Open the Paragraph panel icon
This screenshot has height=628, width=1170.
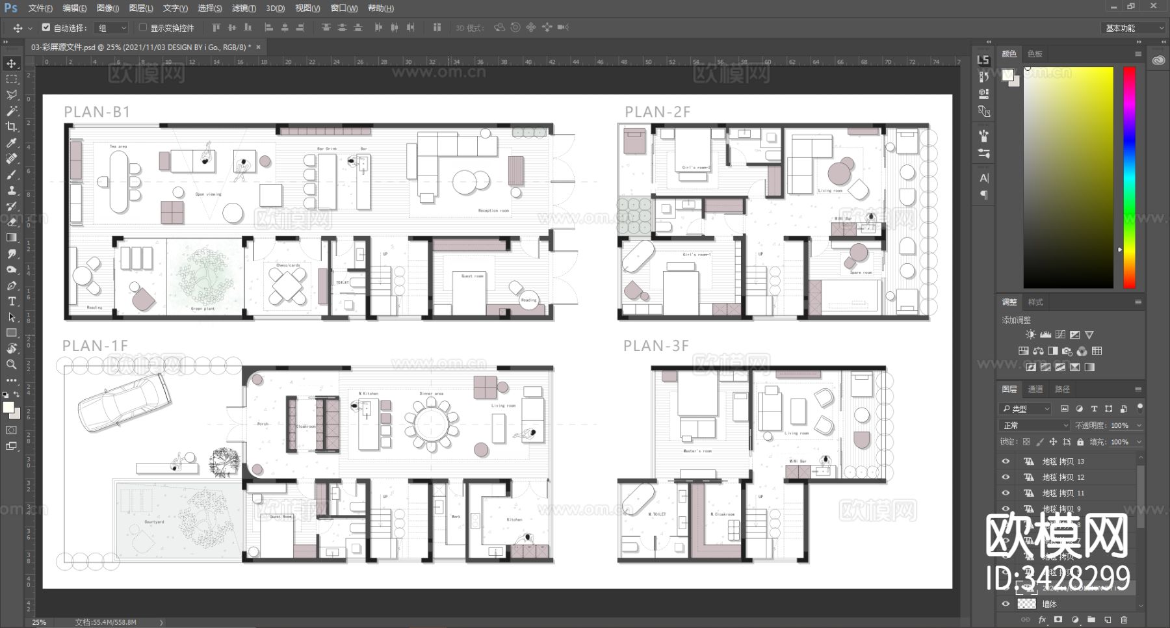point(983,195)
